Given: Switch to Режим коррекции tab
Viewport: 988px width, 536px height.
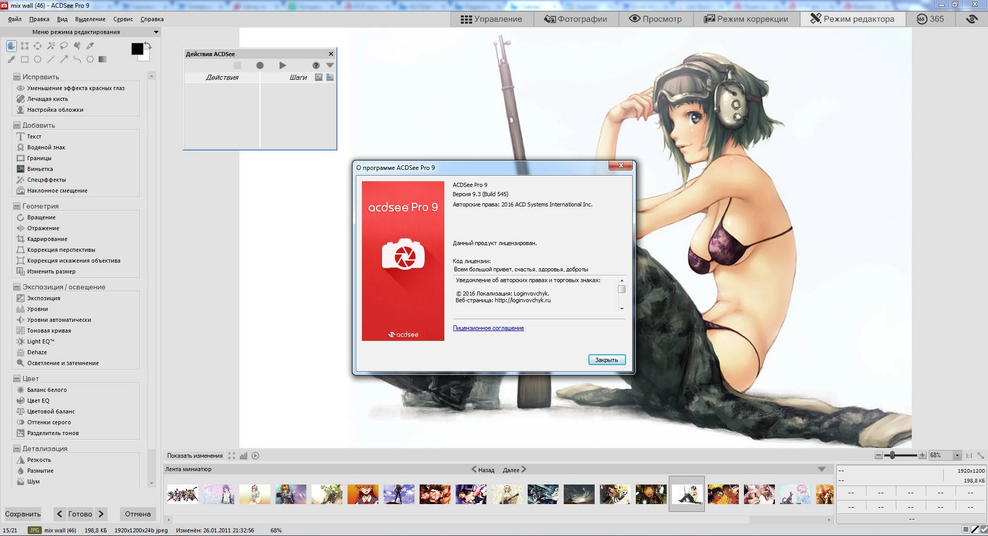Looking at the screenshot, I should pos(746,19).
